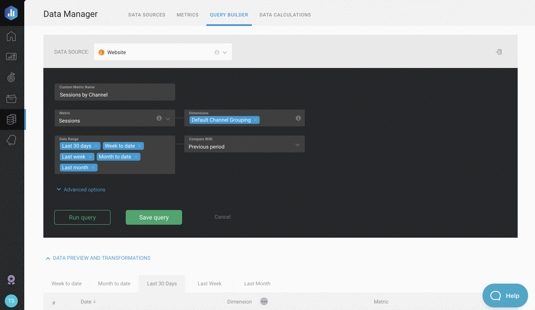Select the Last Week preview tab
The width and height of the screenshot is (535, 310).
pyautogui.click(x=209, y=284)
